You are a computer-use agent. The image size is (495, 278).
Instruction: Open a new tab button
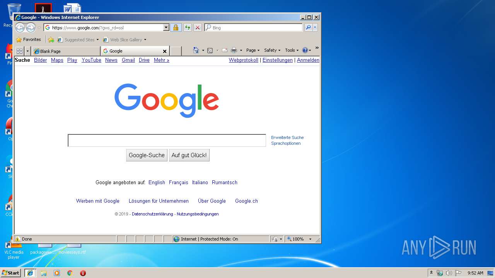click(x=176, y=51)
